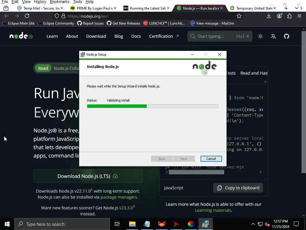Open the Bookmarks menu
The image size is (306, 230).
point(59,2)
